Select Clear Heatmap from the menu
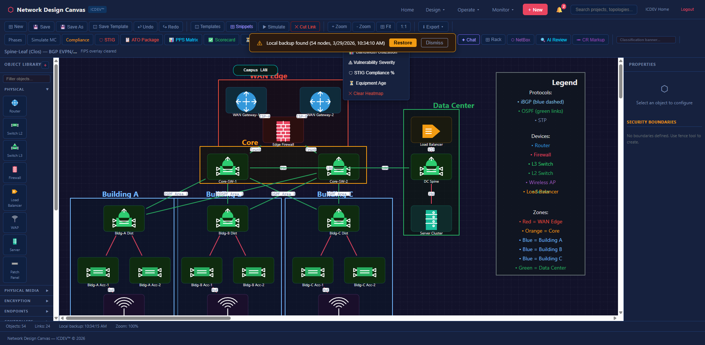This screenshot has width=705, height=345. (x=376, y=94)
